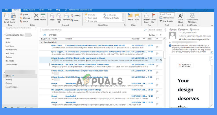Open the Drafts folder
Viewport: 217px width, 115px height.
coord(8,42)
